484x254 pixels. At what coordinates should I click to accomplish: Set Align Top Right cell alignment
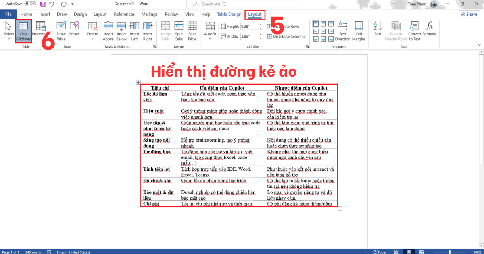[x=330, y=24]
